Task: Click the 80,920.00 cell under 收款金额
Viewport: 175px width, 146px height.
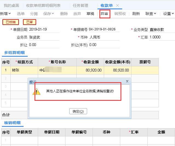Action: point(90,70)
